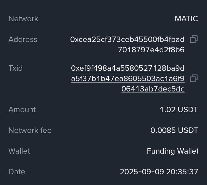
Task: Copy the wallet address using its copy icon
Action: [x=194, y=39]
